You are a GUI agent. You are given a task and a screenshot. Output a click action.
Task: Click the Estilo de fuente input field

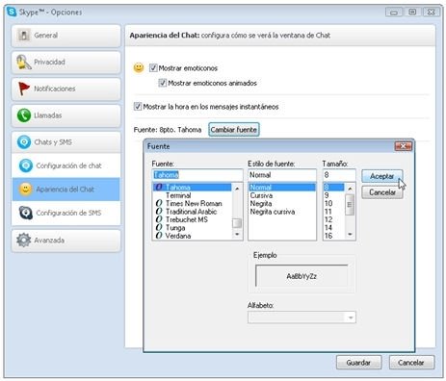pos(282,175)
